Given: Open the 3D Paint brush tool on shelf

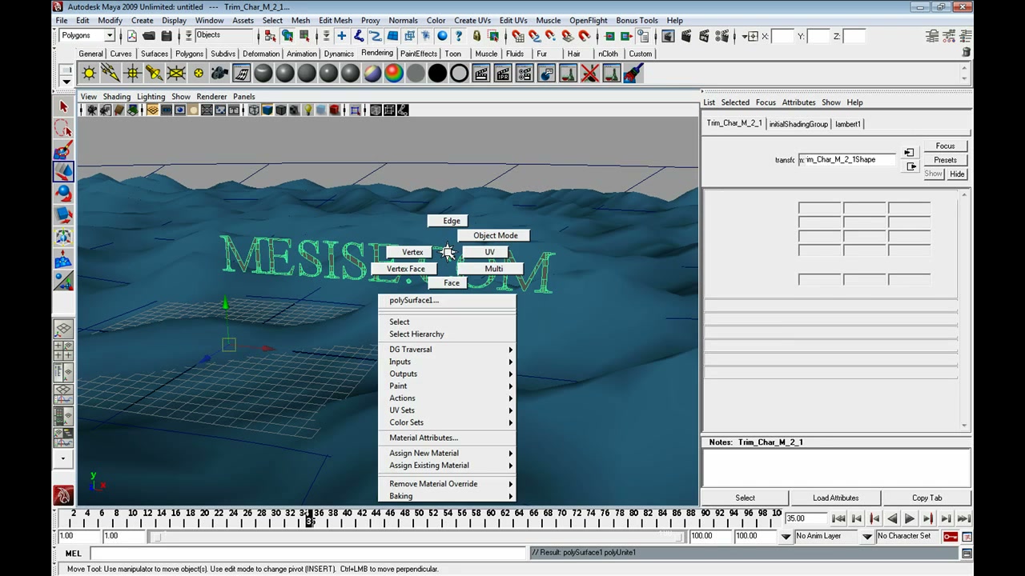Looking at the screenshot, I should pos(633,74).
